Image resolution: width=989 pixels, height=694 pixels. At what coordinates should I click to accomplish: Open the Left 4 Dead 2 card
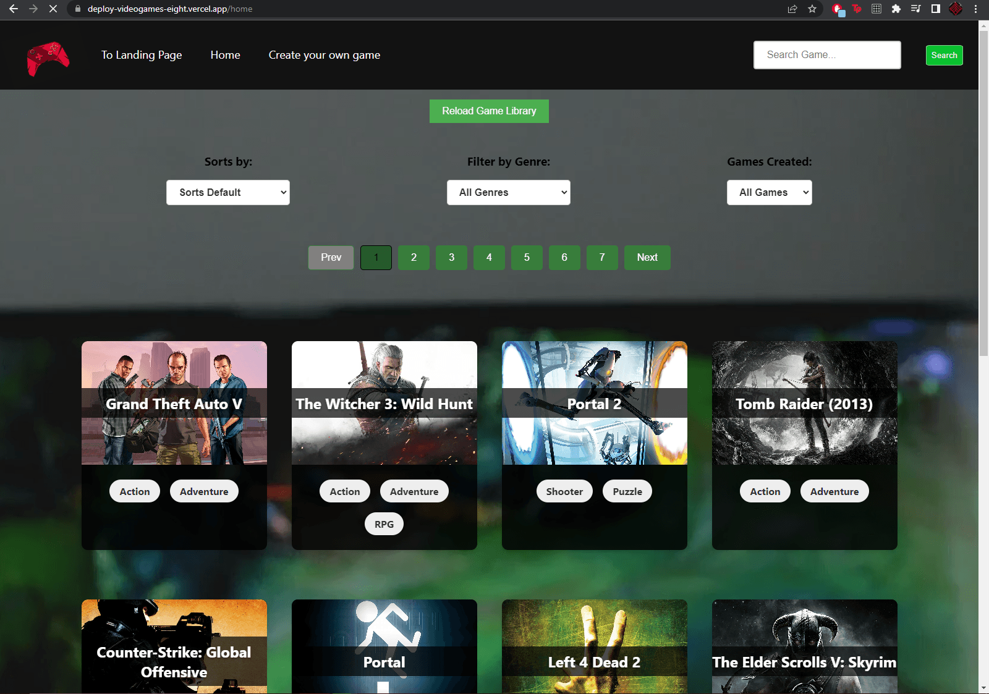tap(595, 646)
